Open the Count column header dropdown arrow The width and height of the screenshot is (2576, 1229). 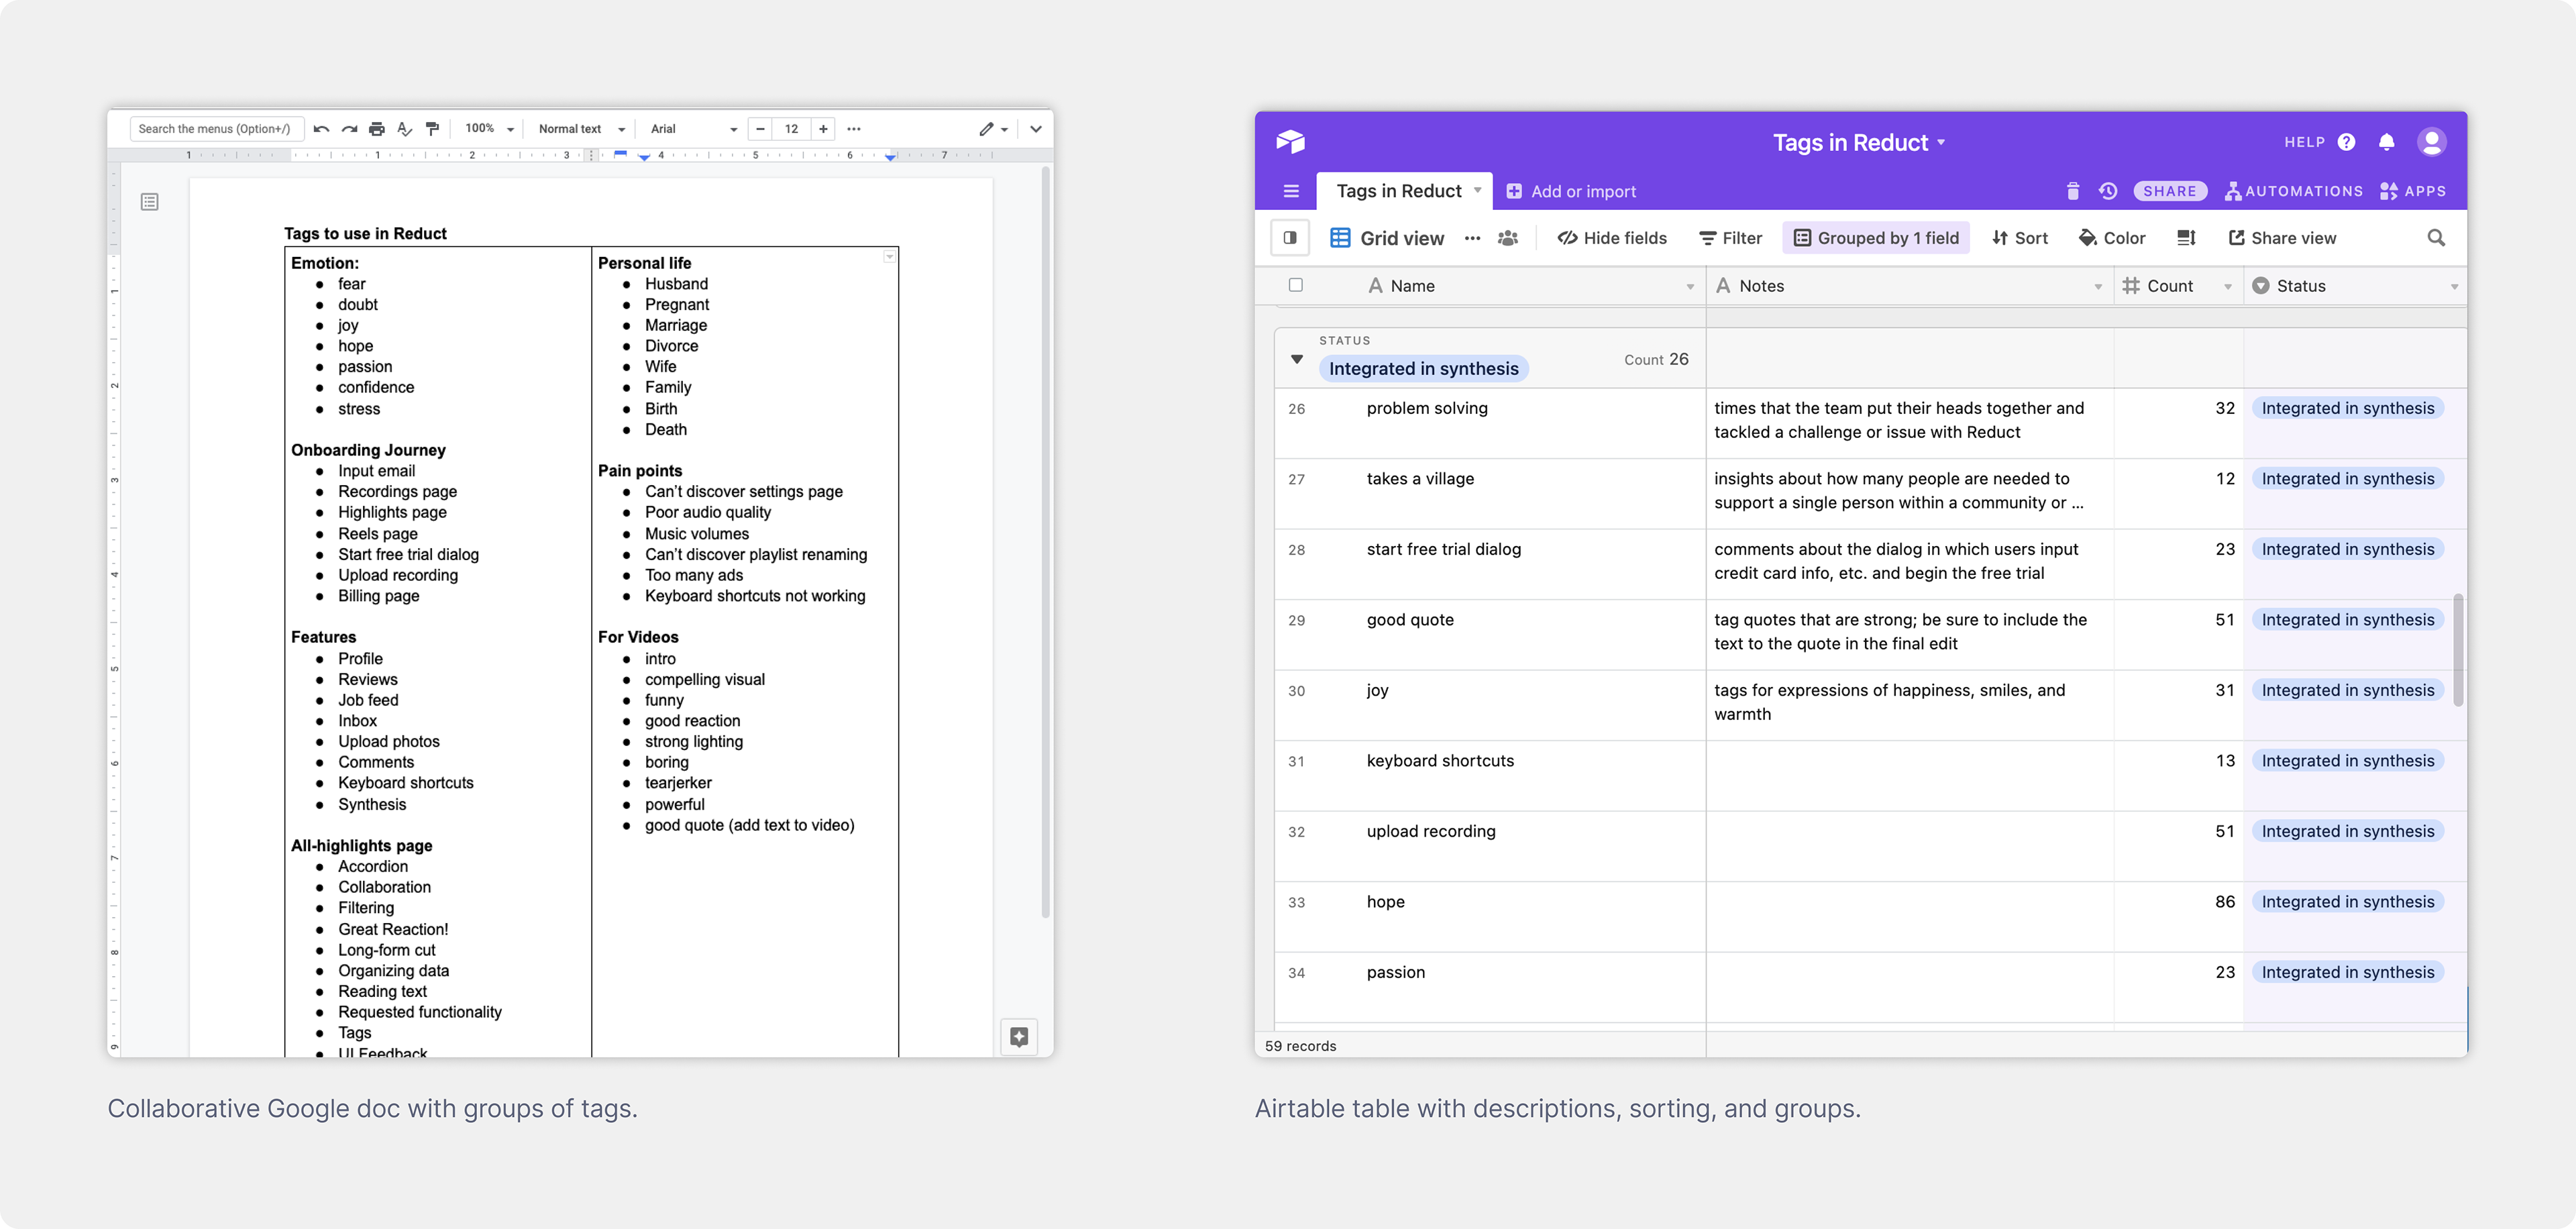(x=2228, y=287)
